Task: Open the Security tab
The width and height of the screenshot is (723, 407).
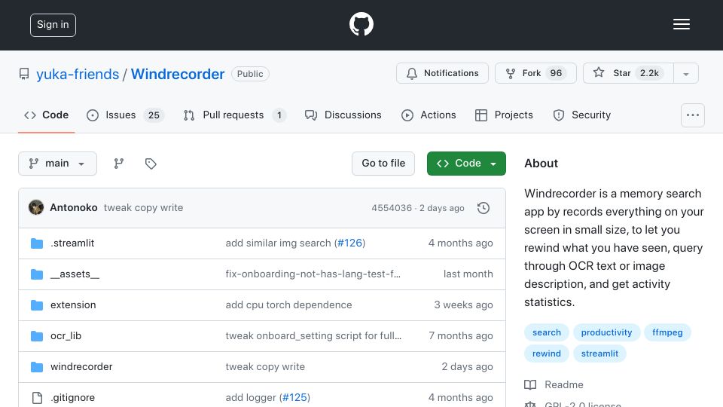Action: (581, 115)
